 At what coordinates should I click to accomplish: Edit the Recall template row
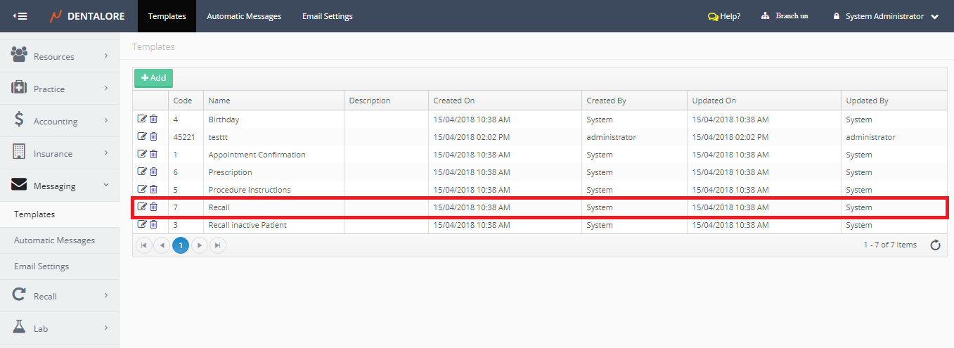pos(142,207)
